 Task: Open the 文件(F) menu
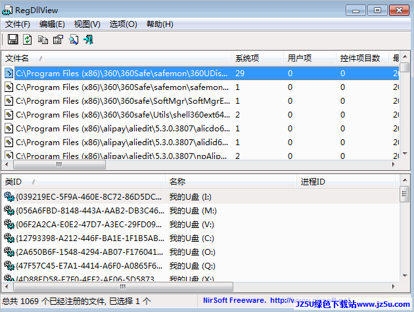(18, 24)
